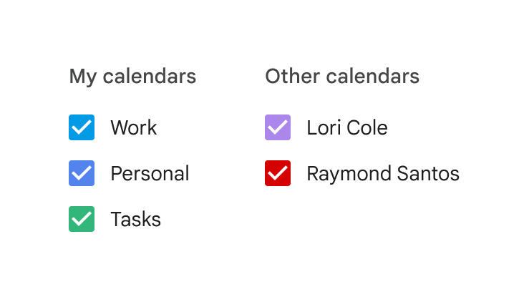
Task: Click the purple calendar color box
Action: (x=278, y=128)
